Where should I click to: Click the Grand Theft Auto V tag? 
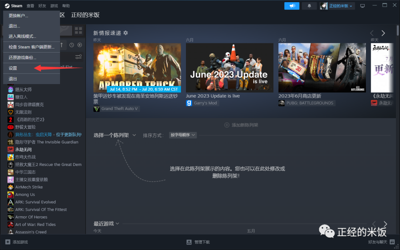(x=117, y=109)
